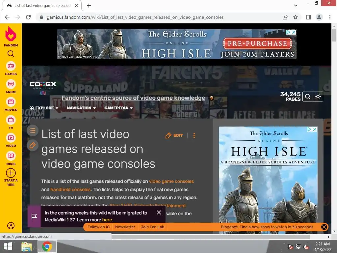Click the floating pencil edit icon

33,145
